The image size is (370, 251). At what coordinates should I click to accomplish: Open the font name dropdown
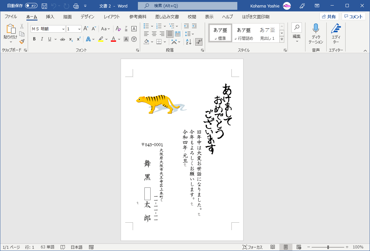(x=63, y=29)
